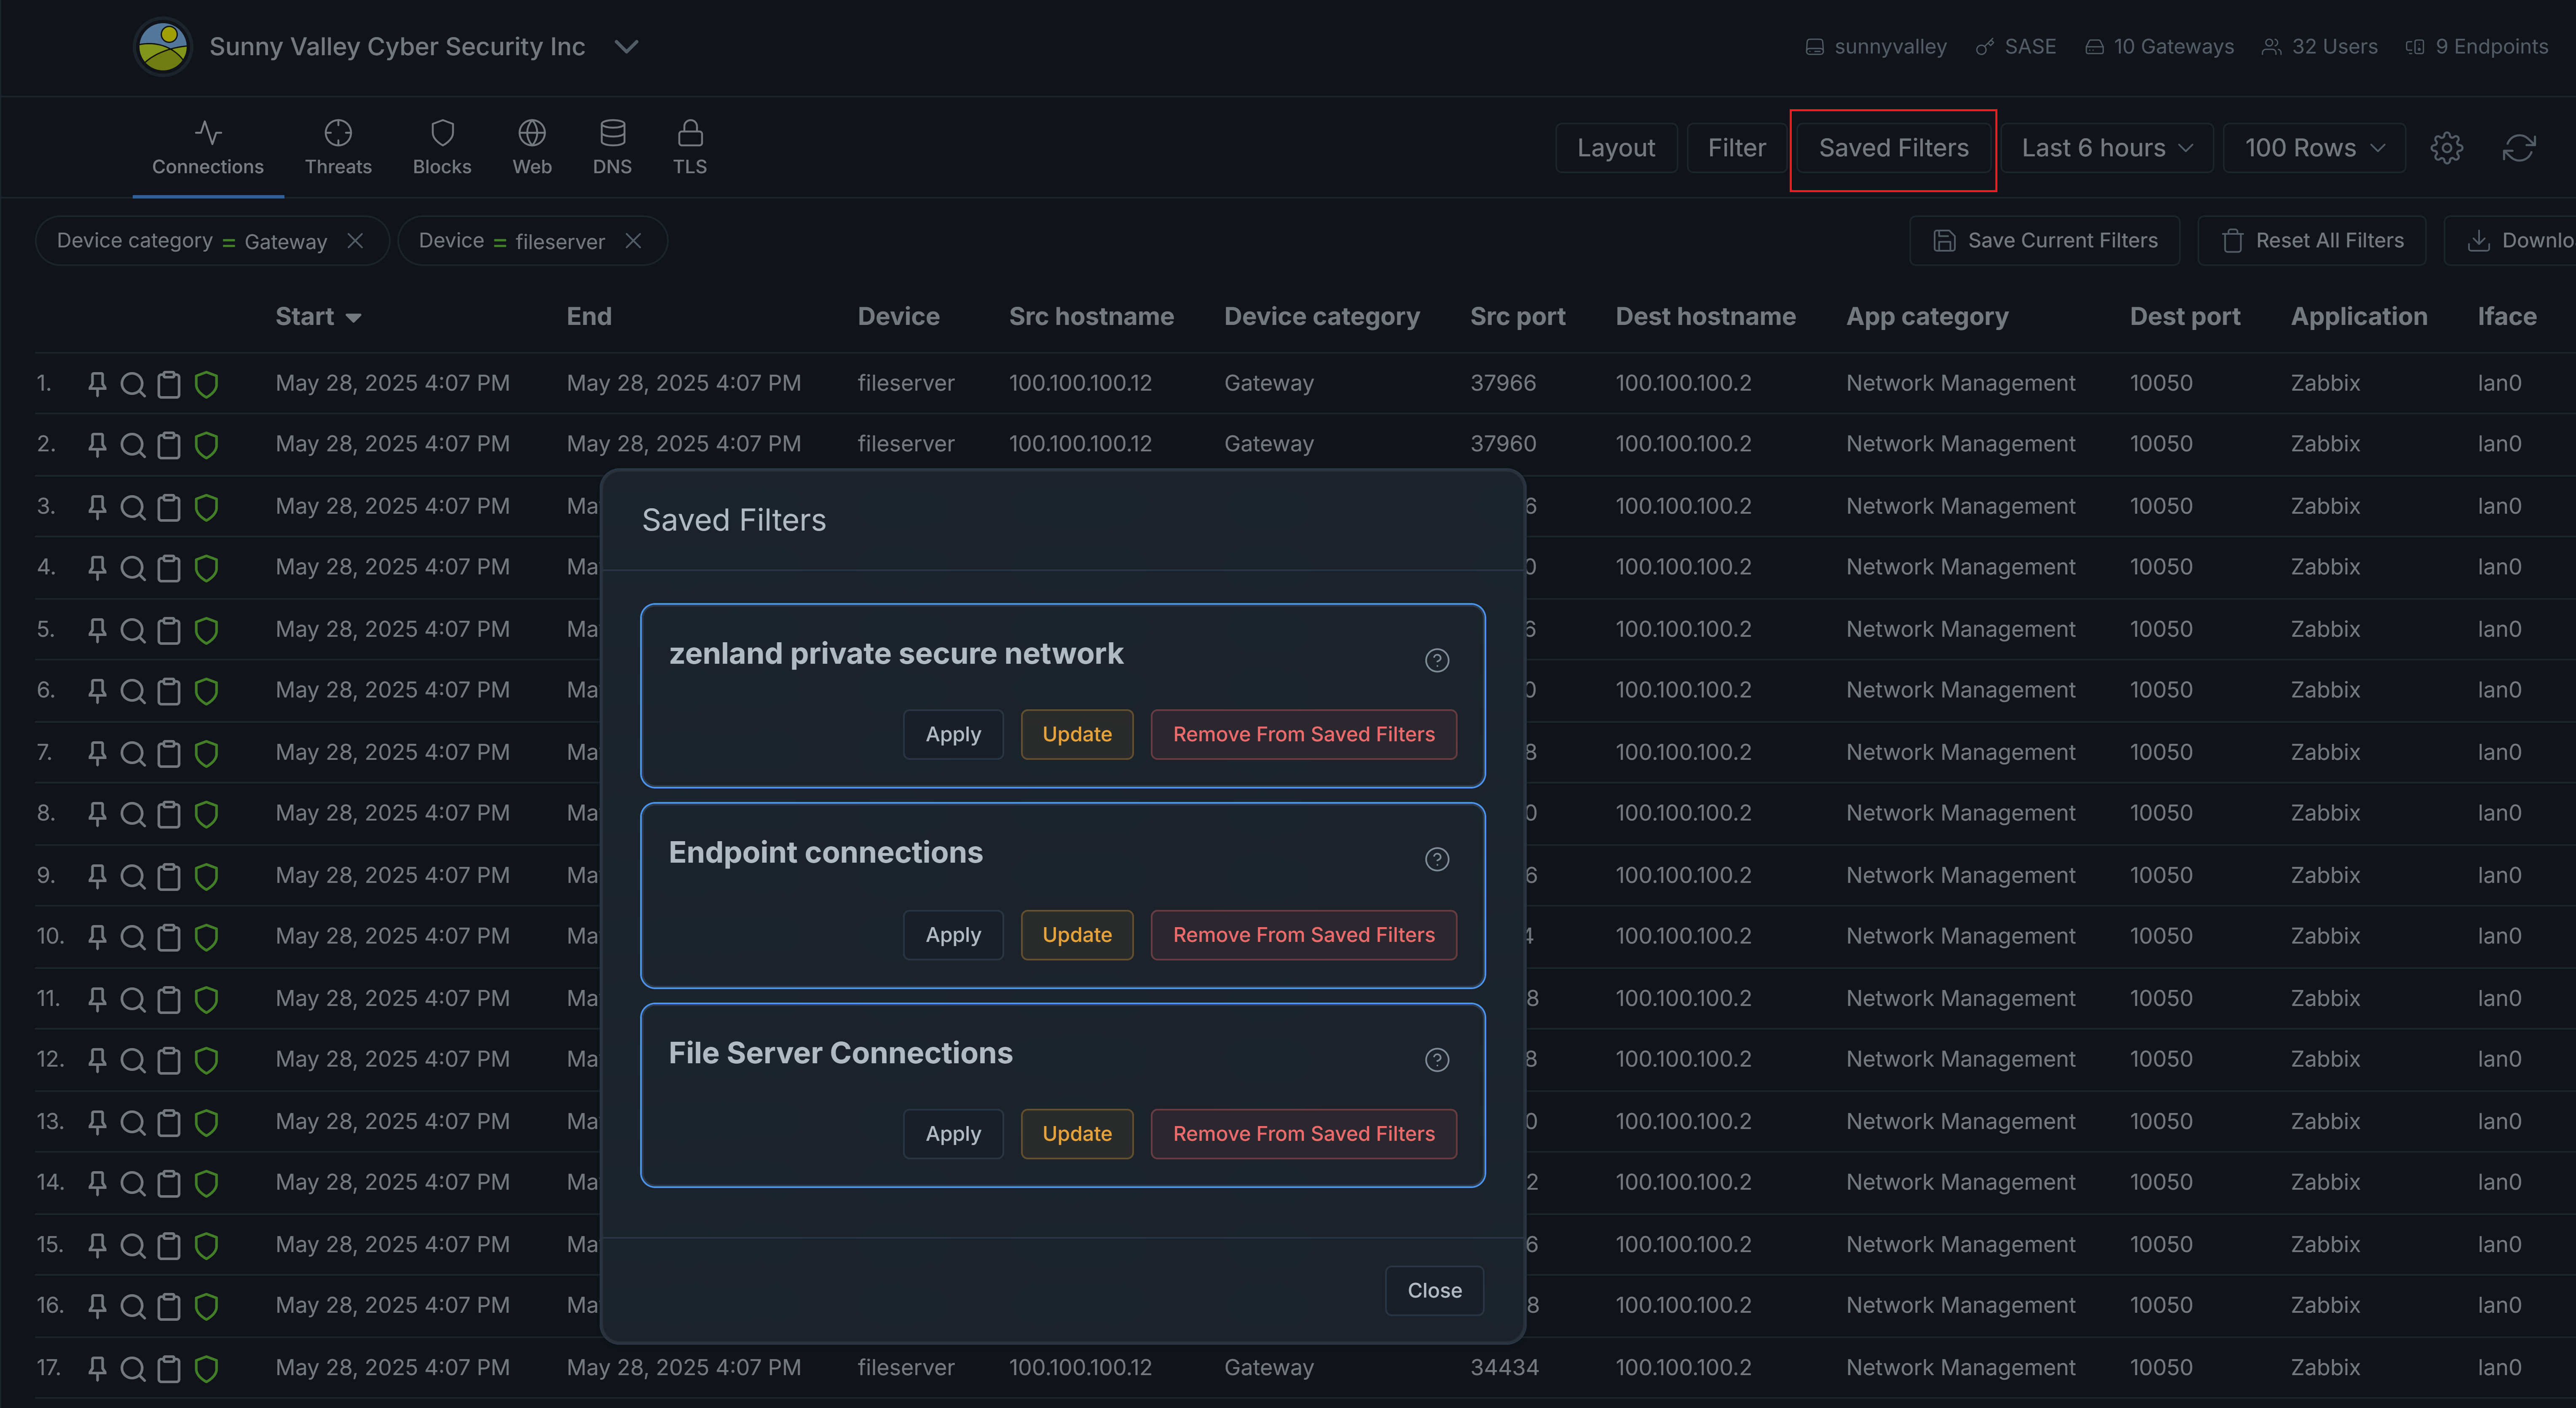2576x1408 pixels.
Task: Apply the File Server Connections filter
Action: pyautogui.click(x=953, y=1134)
